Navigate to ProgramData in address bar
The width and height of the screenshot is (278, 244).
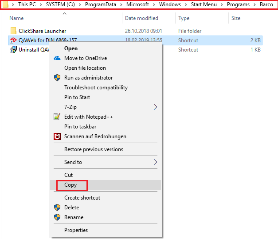point(100,4)
